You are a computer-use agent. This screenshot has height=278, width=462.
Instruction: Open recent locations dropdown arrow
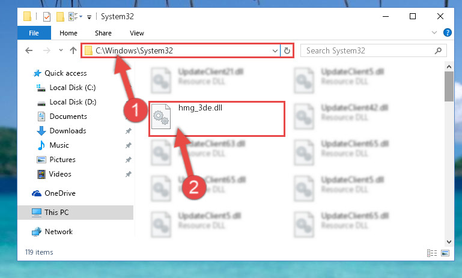(61, 50)
